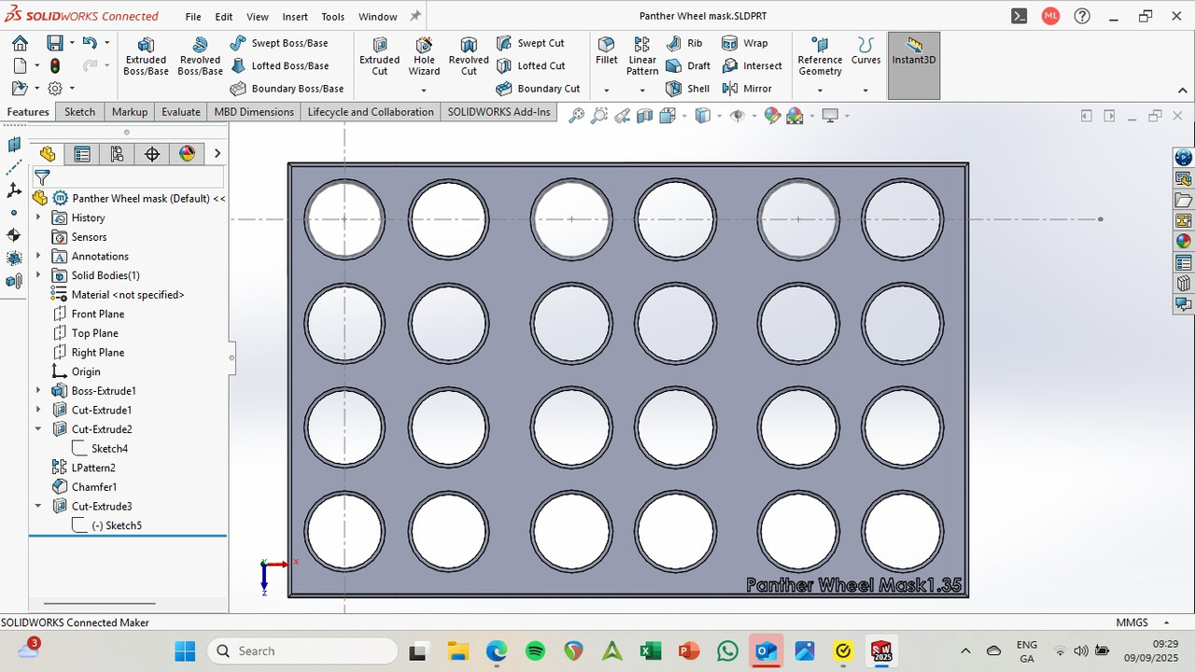Click the Zoom to Fit icon
This screenshot has height=672, width=1195.
[576, 116]
